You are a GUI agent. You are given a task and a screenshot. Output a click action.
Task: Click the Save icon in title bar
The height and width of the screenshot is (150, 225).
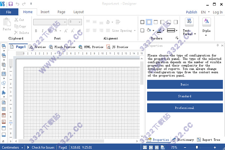[x=10, y=4]
